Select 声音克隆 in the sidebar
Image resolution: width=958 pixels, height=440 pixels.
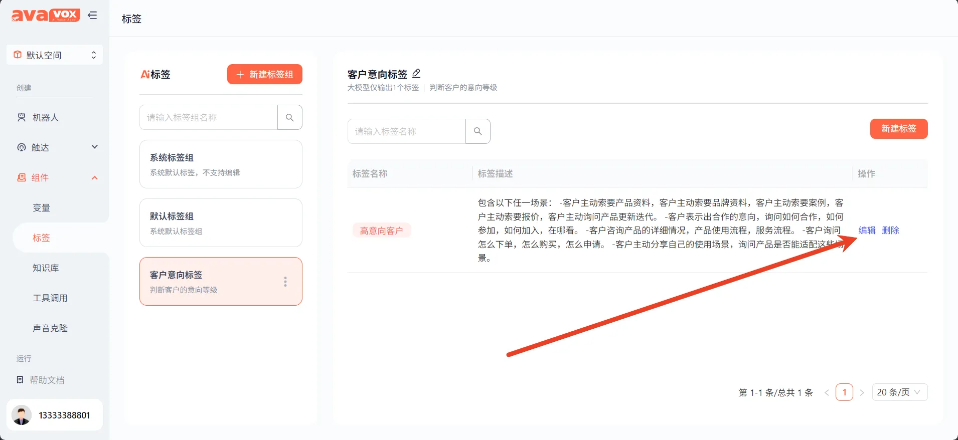point(50,328)
